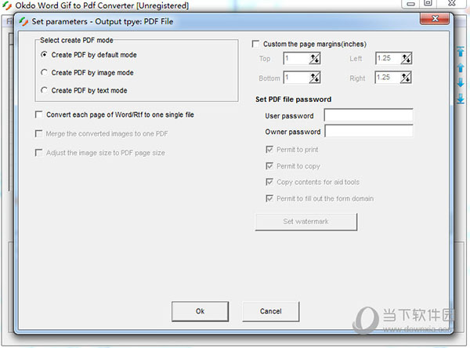Confirm settings with the Ok button
Screen dimensions: 470x348
tap(200, 311)
